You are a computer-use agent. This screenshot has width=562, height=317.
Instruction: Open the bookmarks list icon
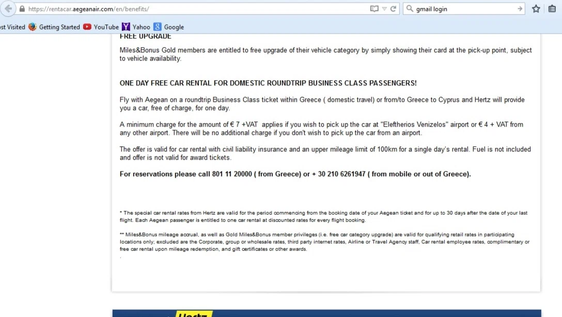pyautogui.click(x=552, y=9)
